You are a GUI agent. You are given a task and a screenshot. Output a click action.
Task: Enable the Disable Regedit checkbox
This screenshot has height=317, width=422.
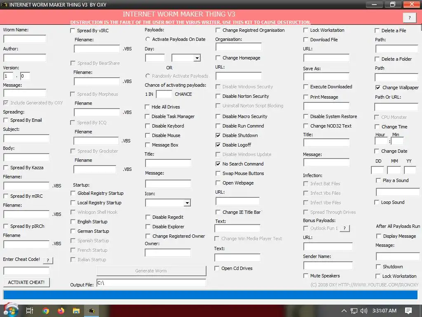pyautogui.click(x=148, y=217)
